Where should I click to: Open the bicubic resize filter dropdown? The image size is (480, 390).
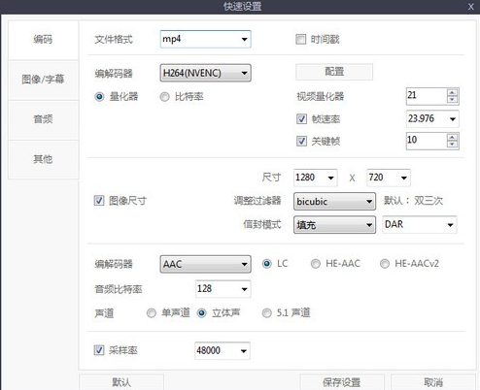334,201
